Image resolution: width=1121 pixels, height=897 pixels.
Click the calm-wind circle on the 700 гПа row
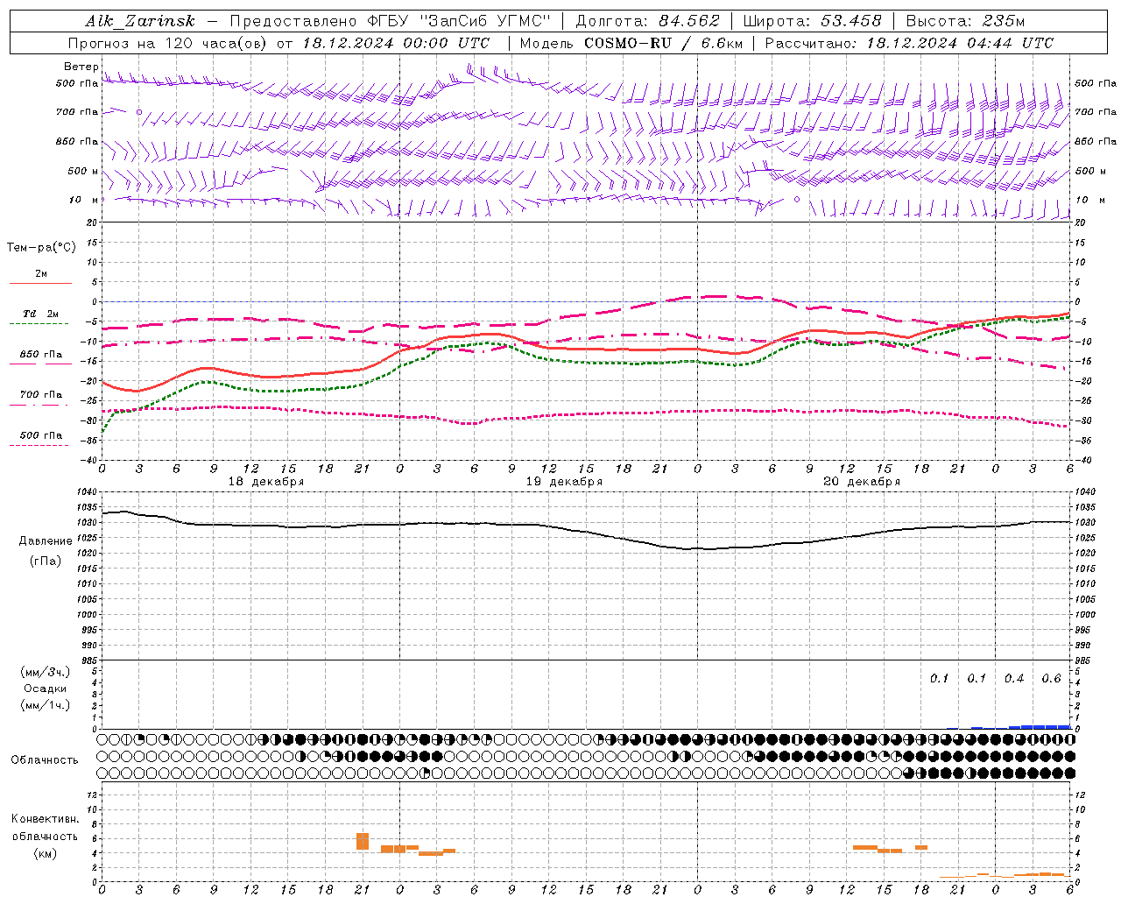(138, 112)
